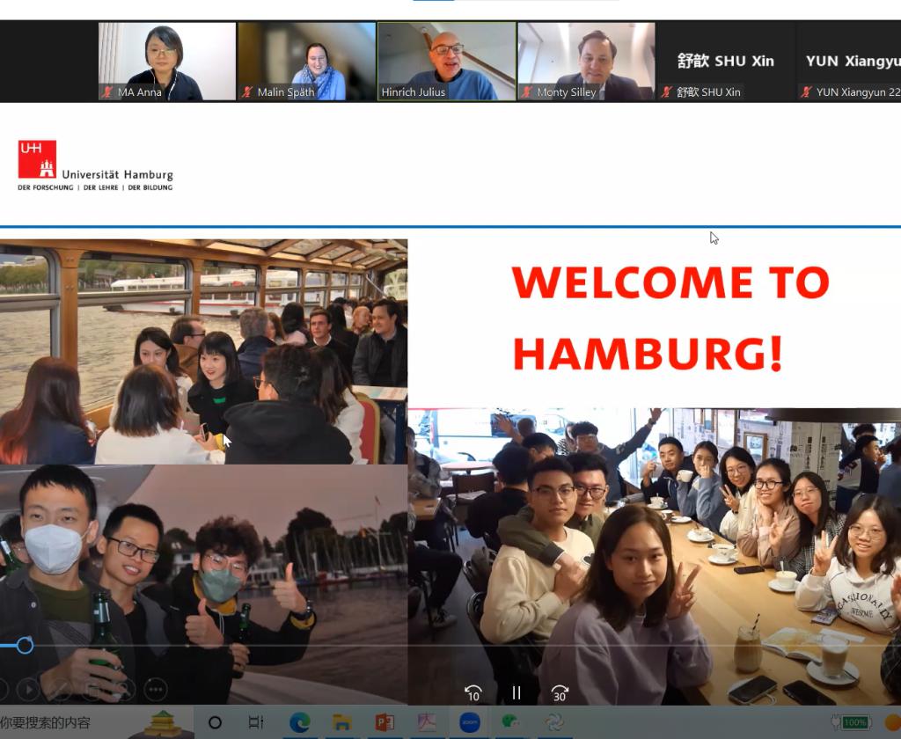
Task: Open Microsoft Edge from taskbar
Action: coord(300,722)
